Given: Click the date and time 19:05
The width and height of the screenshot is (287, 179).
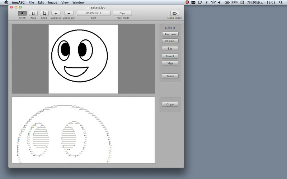Looking at the screenshot, I should (261, 3).
